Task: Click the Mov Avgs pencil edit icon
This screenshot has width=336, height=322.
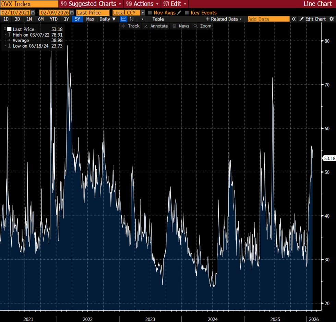Action: [179, 13]
